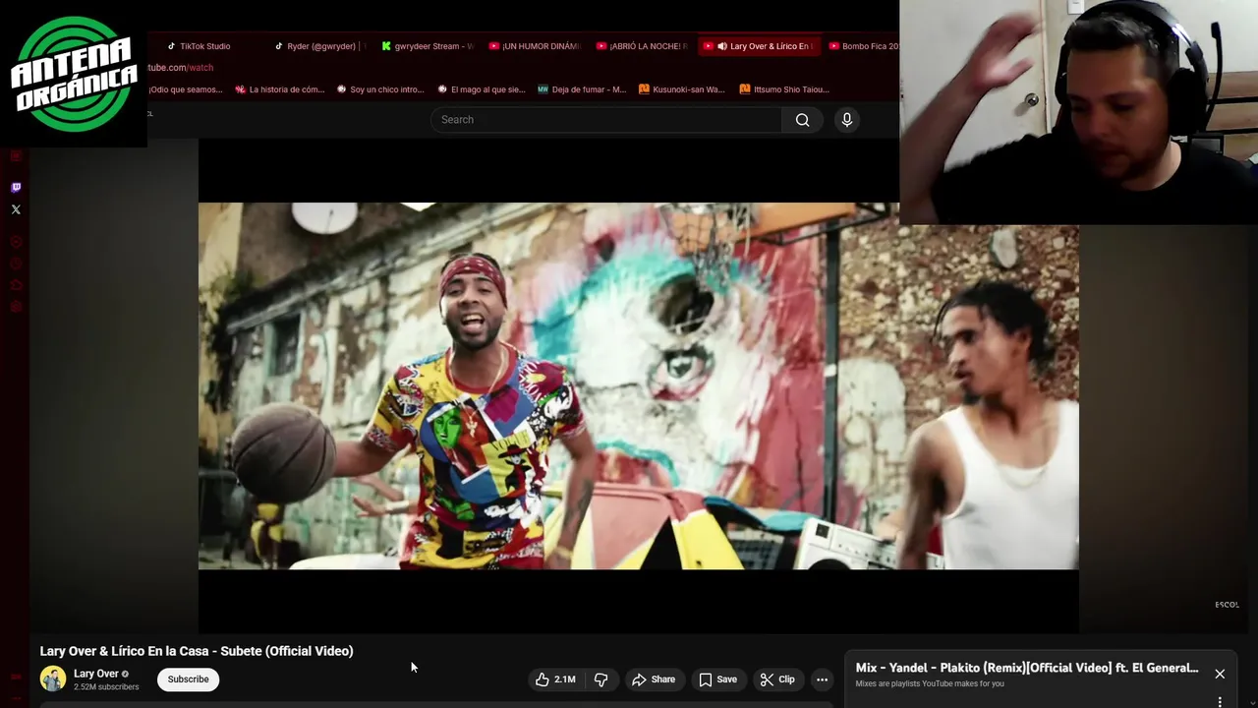Click the Subscribe button

point(188,679)
